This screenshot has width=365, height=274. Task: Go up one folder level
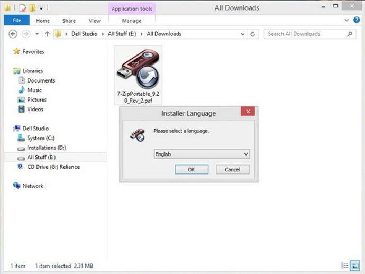pyautogui.click(x=47, y=34)
